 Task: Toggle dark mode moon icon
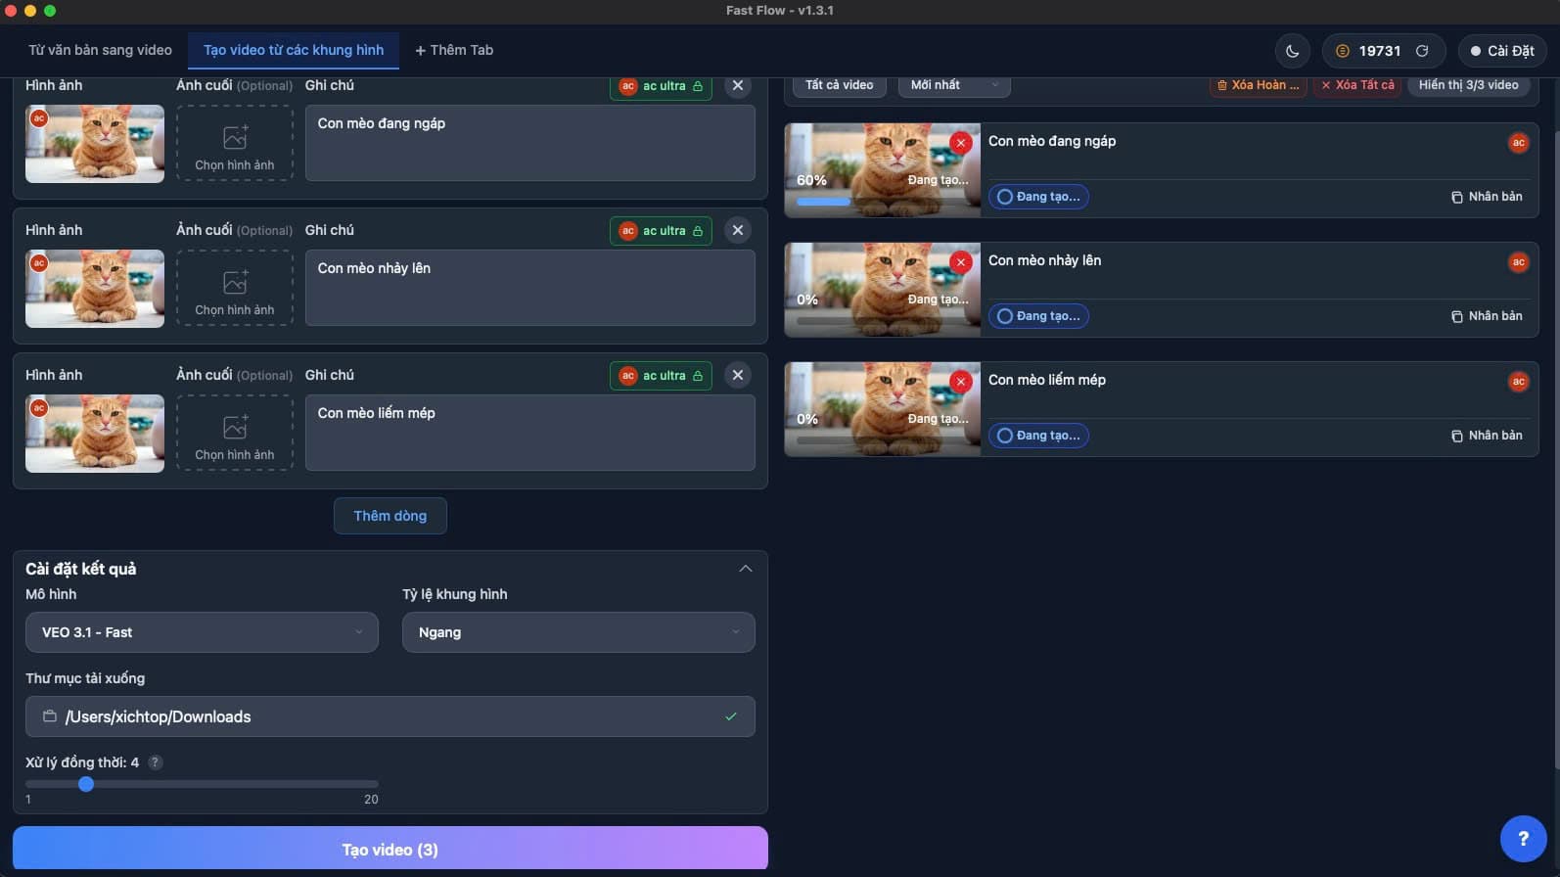tap(1292, 51)
